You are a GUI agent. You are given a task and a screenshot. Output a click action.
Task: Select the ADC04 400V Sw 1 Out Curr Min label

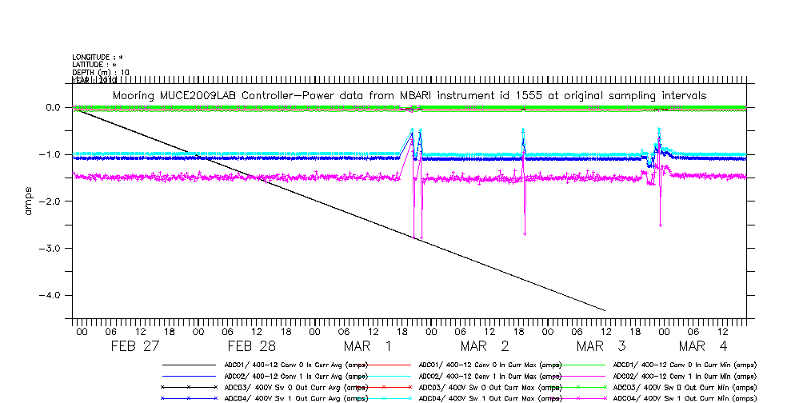pos(684,397)
